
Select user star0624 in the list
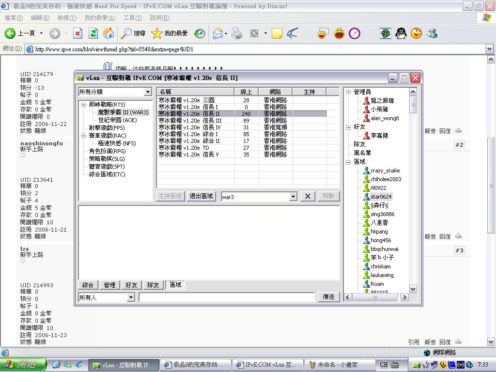[x=381, y=197]
